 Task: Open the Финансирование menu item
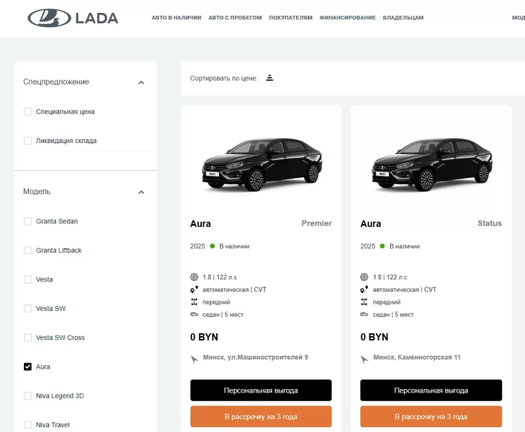(347, 18)
